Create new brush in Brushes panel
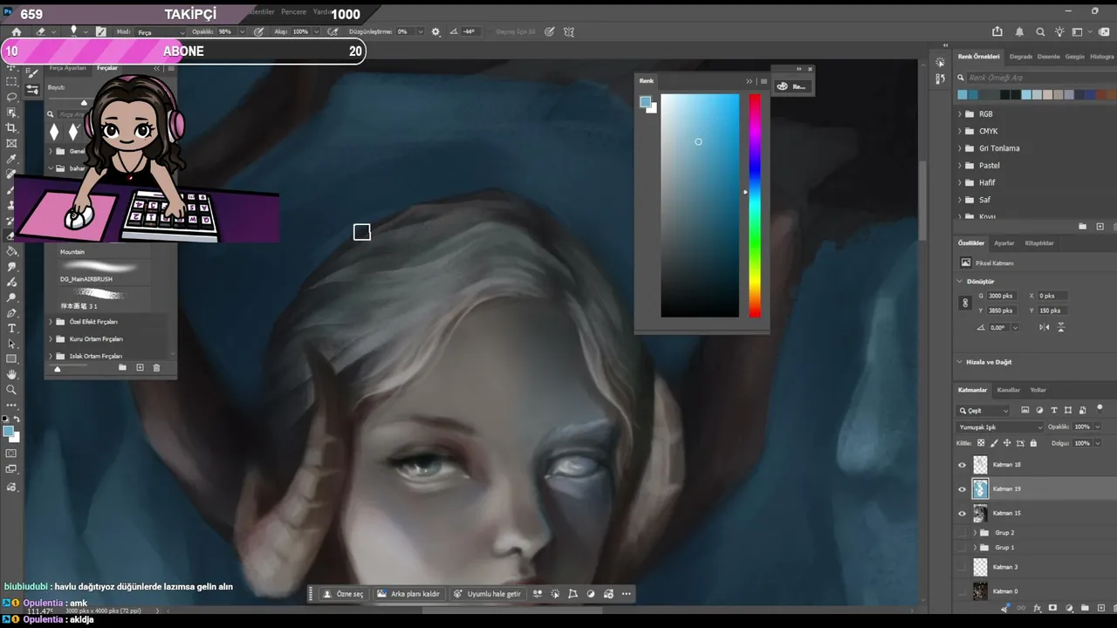This screenshot has width=1117, height=628. pos(140,367)
